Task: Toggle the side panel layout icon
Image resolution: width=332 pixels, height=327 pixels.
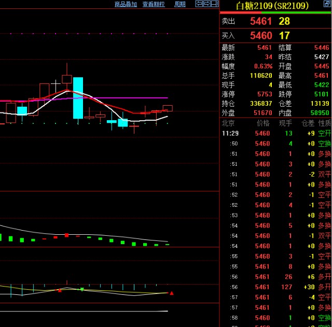Action: 215,4
